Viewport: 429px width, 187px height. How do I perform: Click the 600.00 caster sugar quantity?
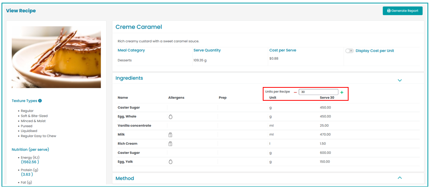pyautogui.click(x=325, y=153)
